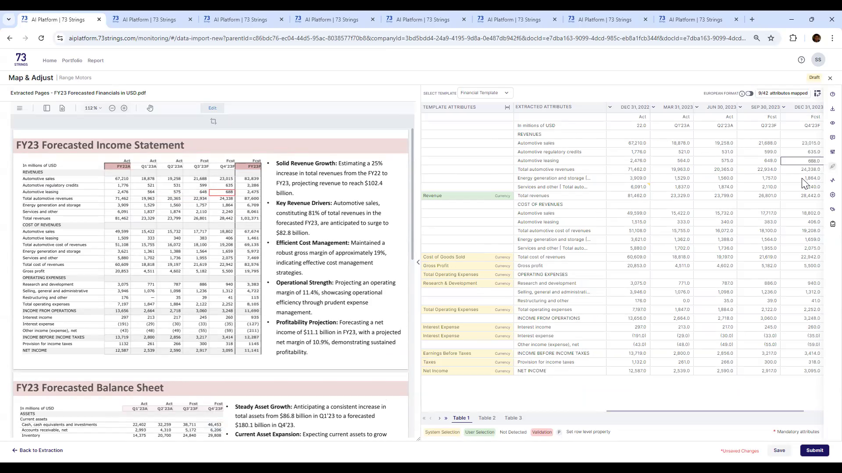Expand the DEC 31, 2022 column menu
The width and height of the screenshot is (842, 473).
(653, 107)
